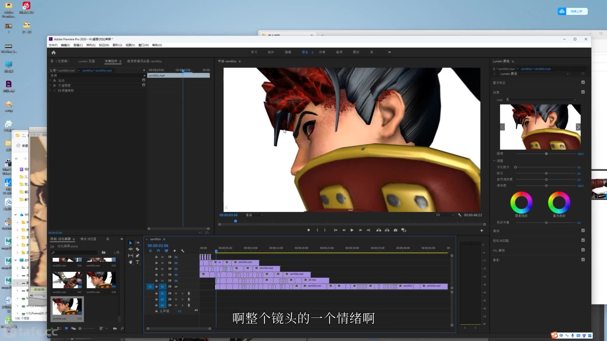The width and height of the screenshot is (607, 341).
Task: Toggle 创意 section checkbox
Action: point(583,92)
